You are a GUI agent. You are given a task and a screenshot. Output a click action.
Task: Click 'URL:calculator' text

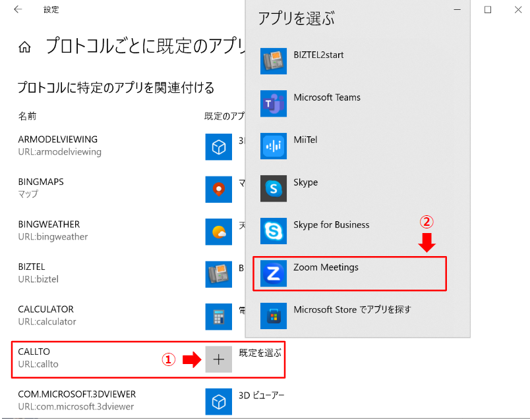tap(47, 322)
